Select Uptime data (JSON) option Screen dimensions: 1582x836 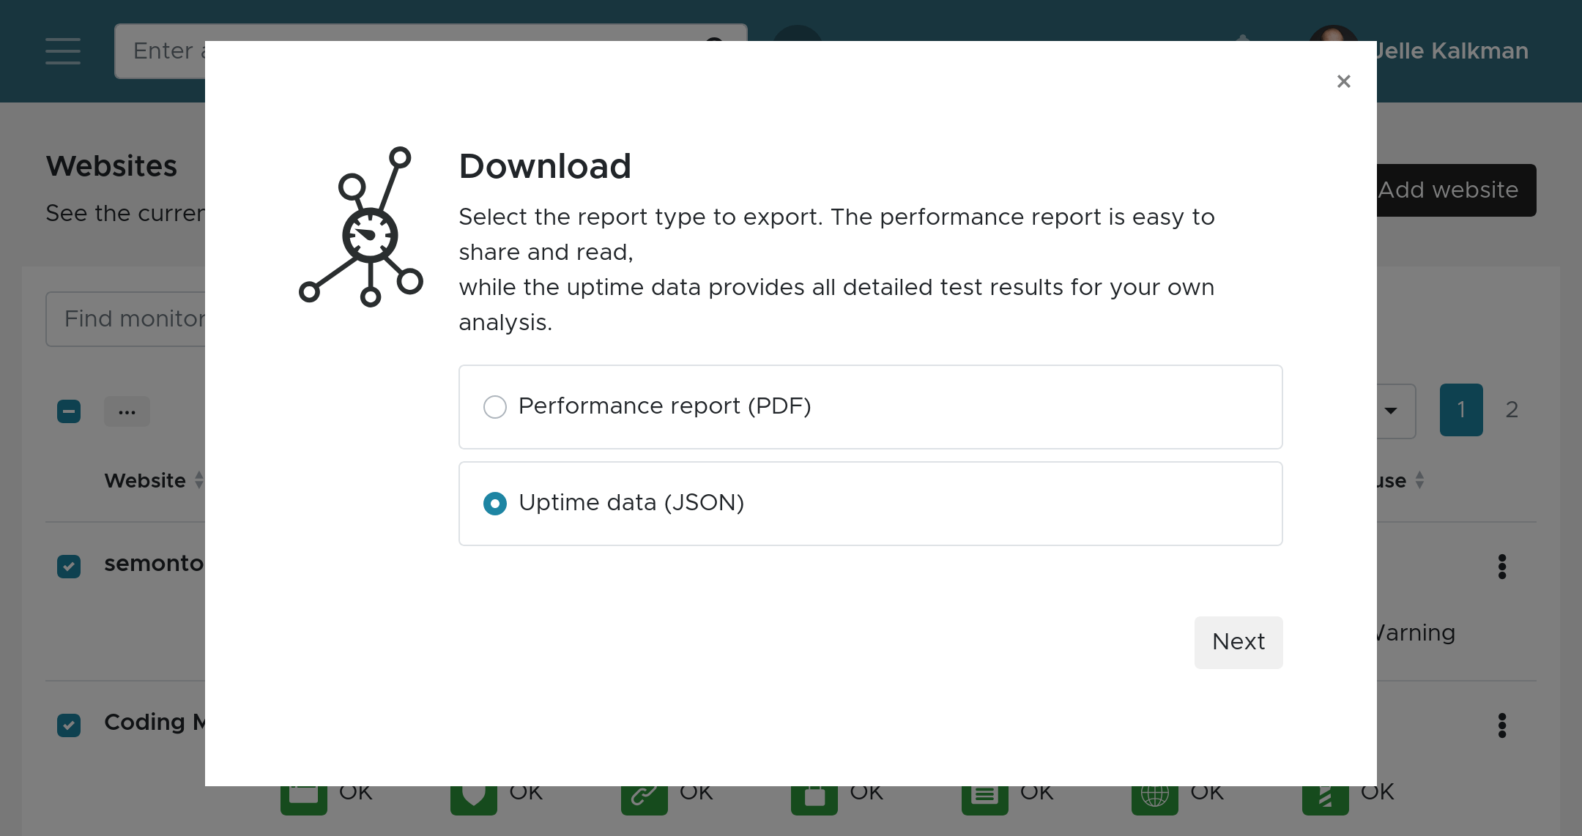[x=495, y=504]
